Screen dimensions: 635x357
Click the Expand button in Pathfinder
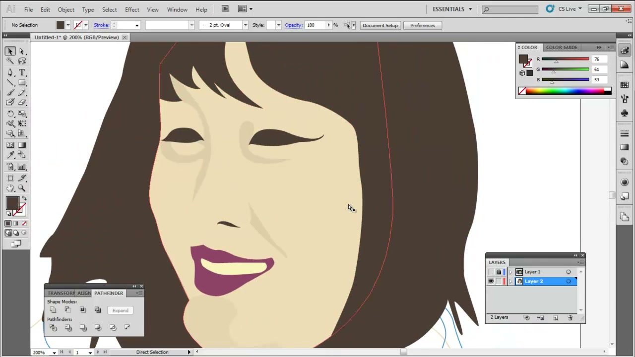pyautogui.click(x=120, y=310)
